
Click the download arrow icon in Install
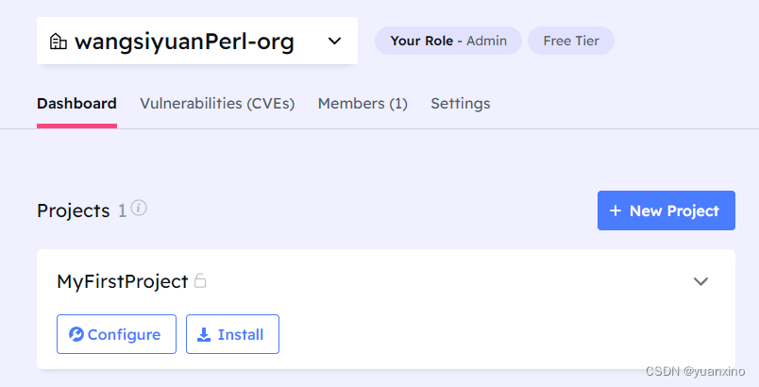[205, 334]
